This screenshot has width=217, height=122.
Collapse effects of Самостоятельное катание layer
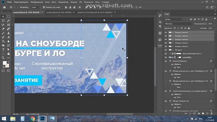(x=214, y=91)
